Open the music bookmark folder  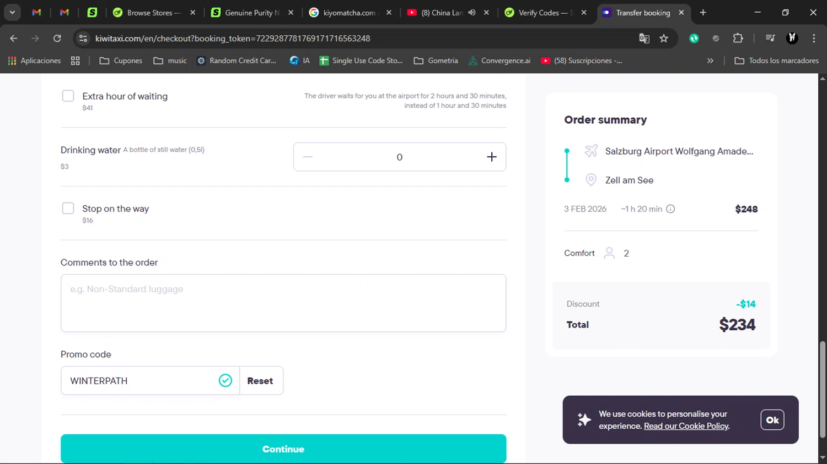coord(170,61)
